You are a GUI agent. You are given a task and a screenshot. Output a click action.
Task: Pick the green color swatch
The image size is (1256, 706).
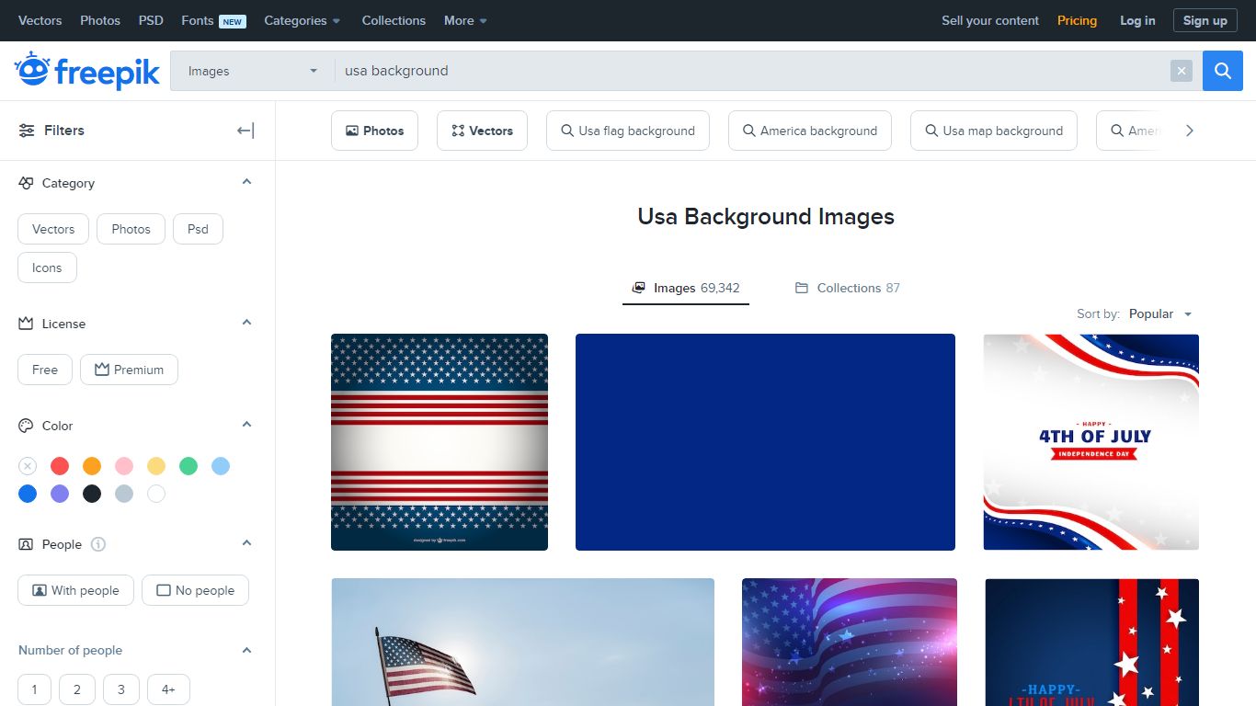tap(188, 466)
